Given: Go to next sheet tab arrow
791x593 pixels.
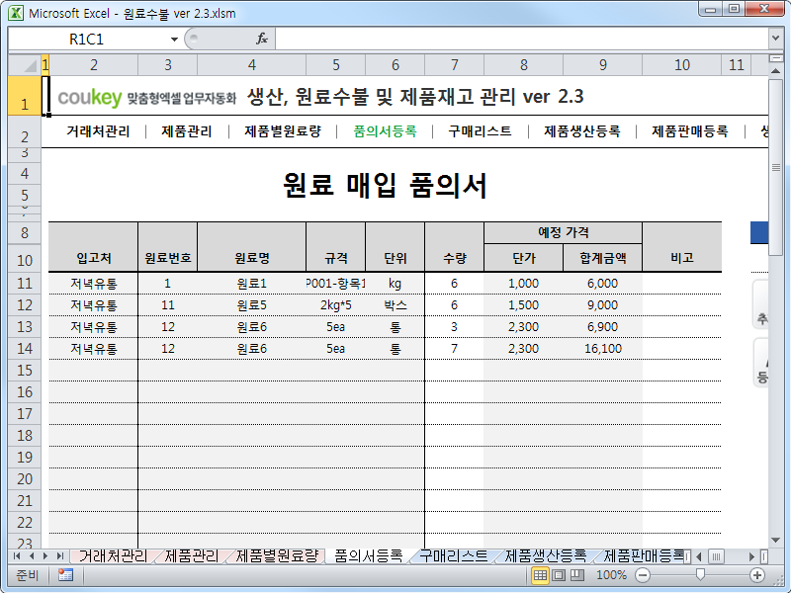Looking at the screenshot, I should [45, 555].
